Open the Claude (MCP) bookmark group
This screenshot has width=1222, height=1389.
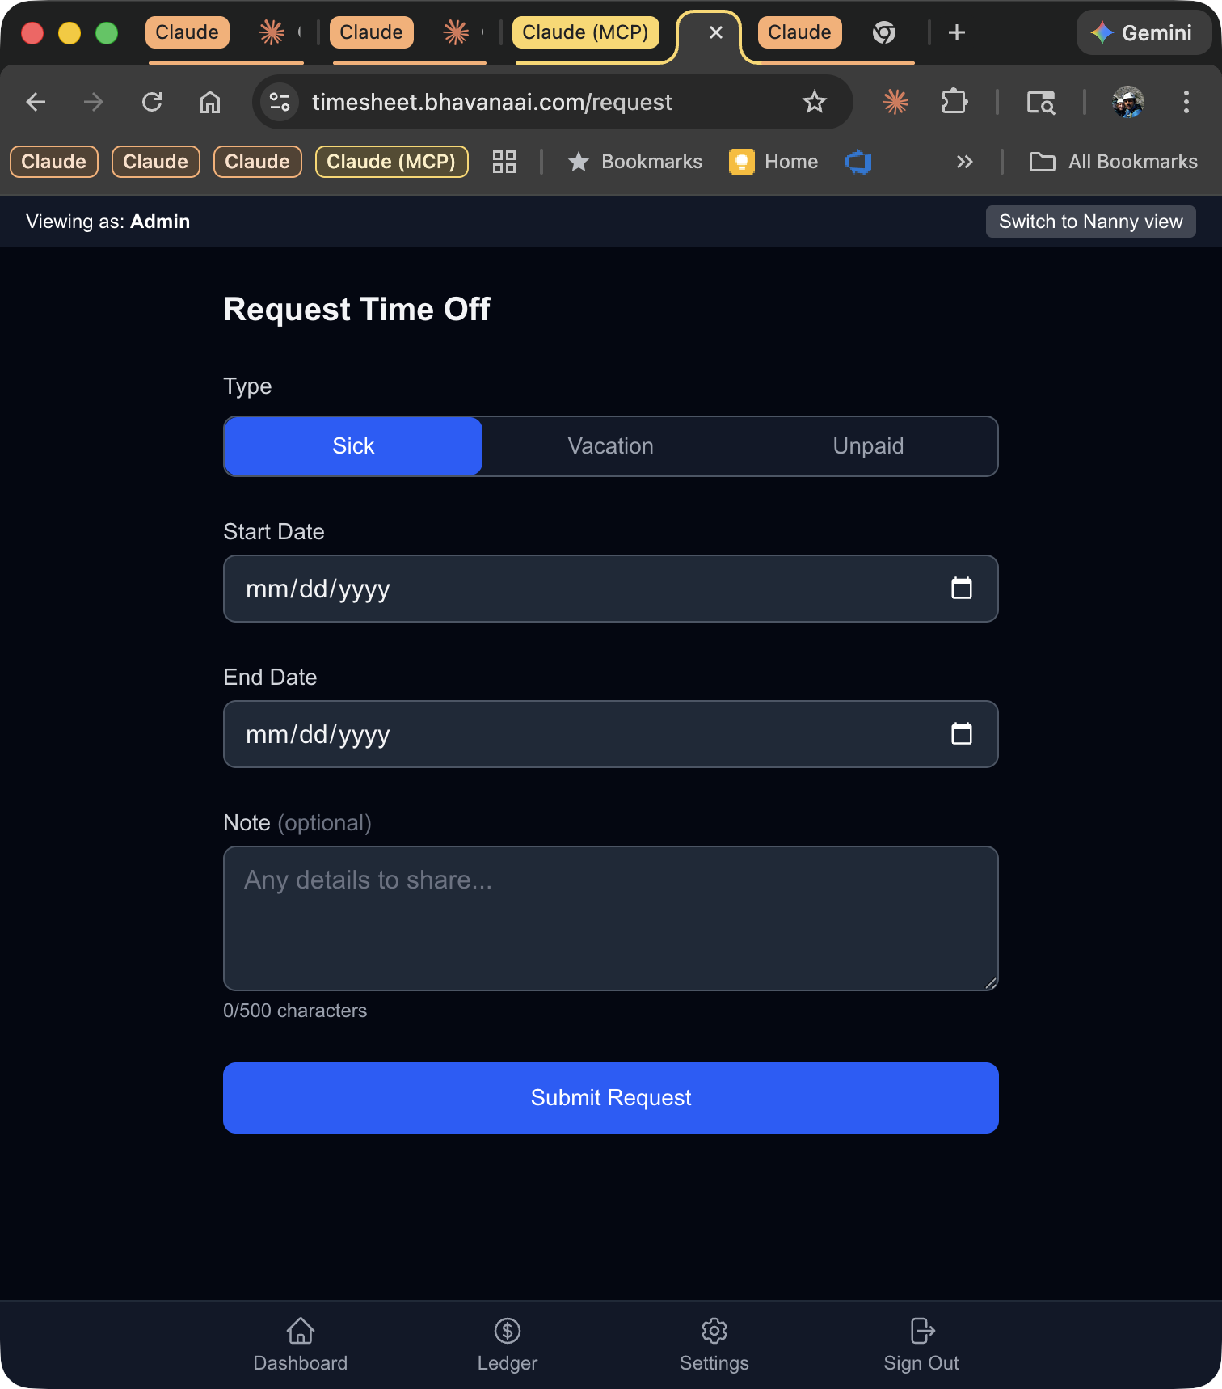tap(392, 162)
